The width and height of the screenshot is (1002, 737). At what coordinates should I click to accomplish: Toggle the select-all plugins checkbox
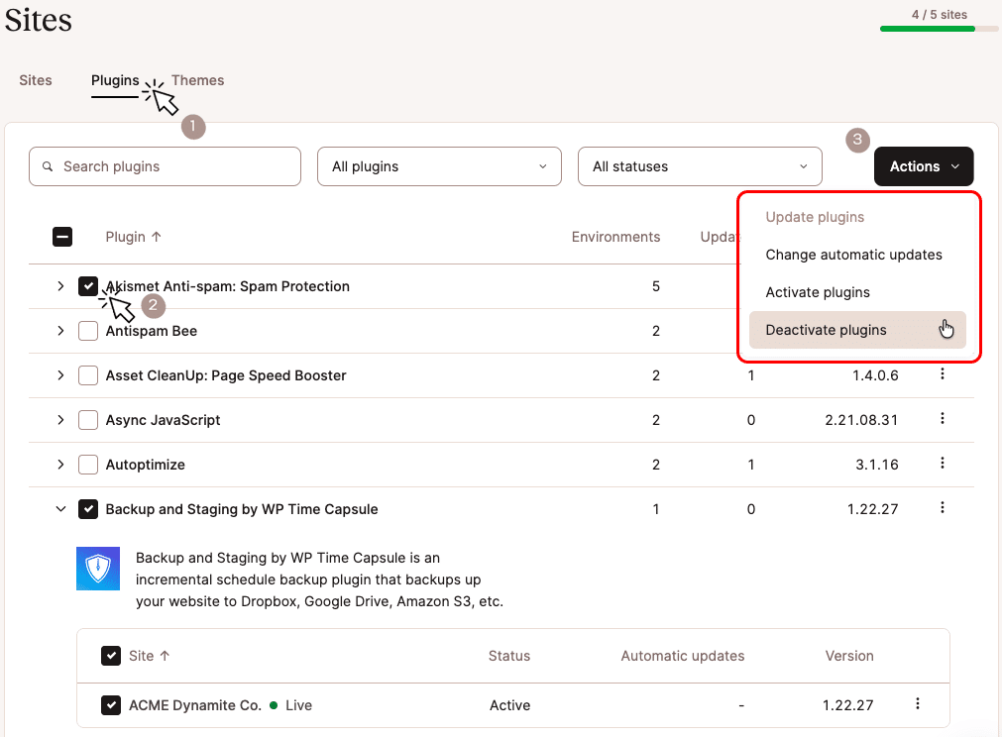tap(62, 237)
